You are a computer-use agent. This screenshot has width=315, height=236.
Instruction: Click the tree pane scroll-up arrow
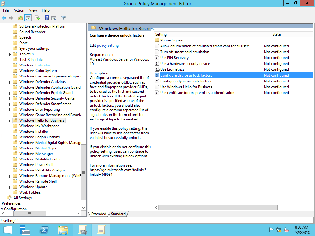84,26
